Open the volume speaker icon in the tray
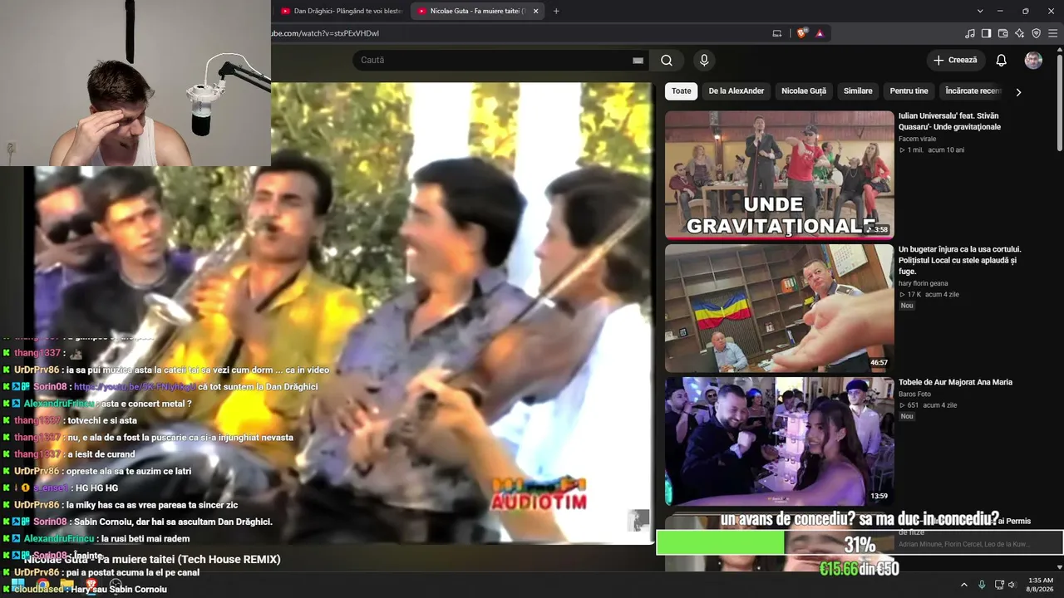Image resolution: width=1064 pixels, height=598 pixels. tap(1012, 585)
